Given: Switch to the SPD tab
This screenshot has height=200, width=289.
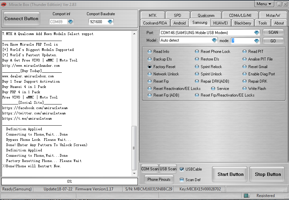Looking at the screenshot, I should tap(178, 16).
